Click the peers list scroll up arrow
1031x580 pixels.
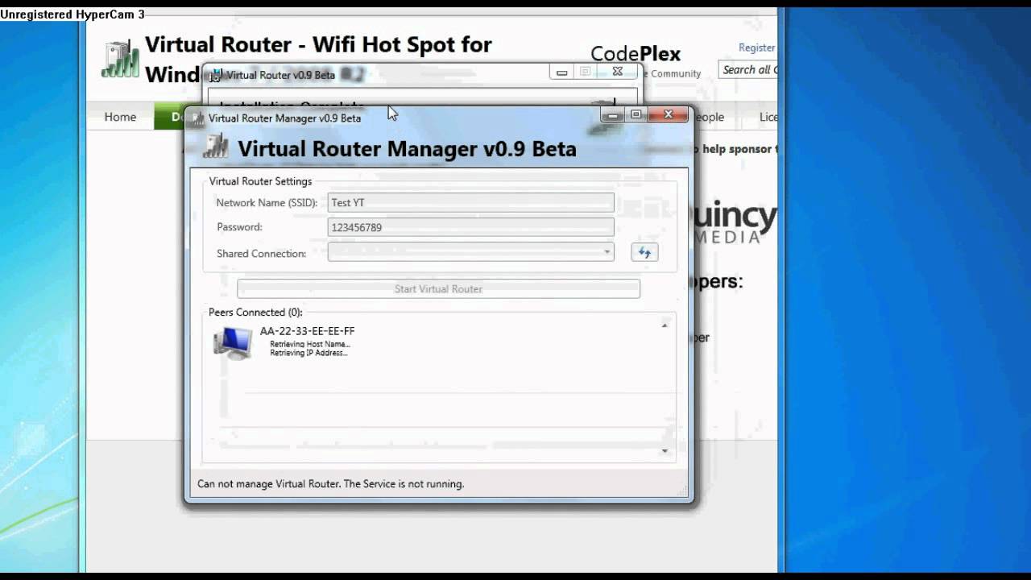665,325
